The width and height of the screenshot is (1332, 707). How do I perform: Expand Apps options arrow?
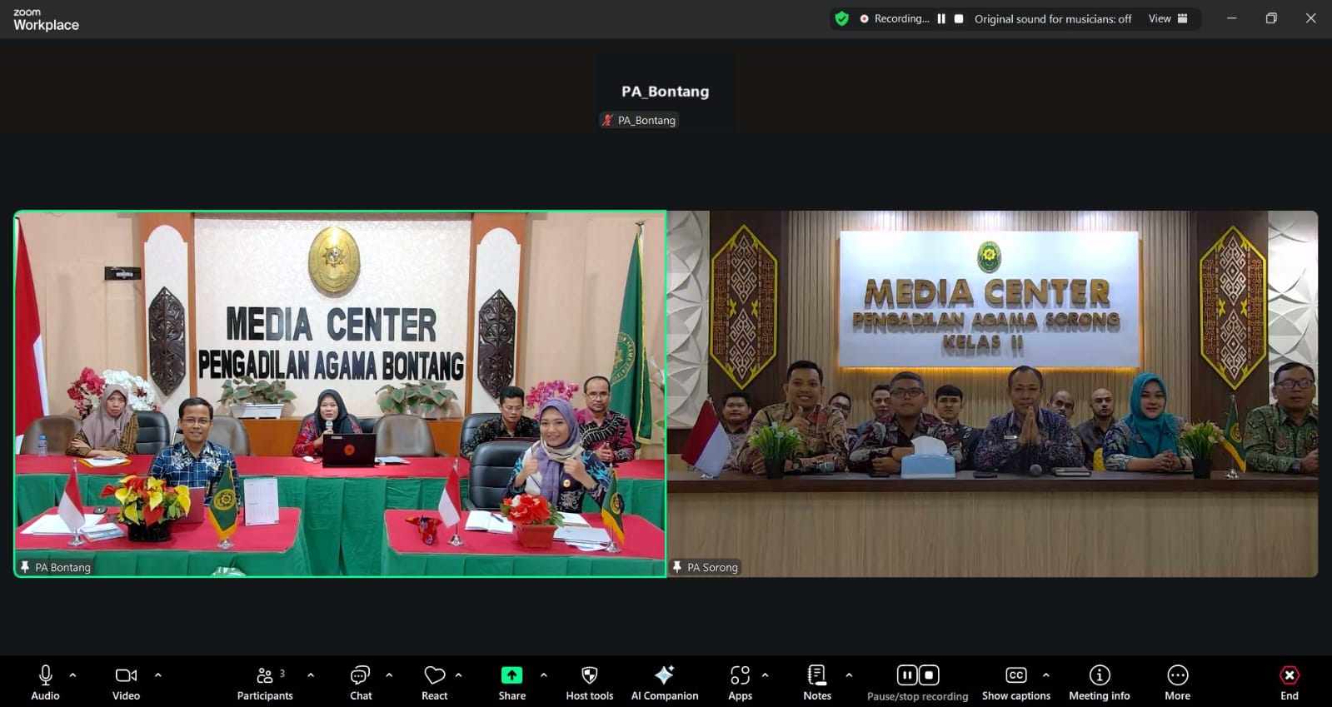pos(765,675)
